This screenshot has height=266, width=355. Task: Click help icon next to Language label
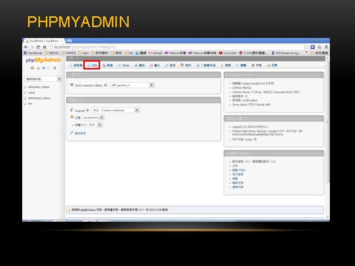[87, 110]
